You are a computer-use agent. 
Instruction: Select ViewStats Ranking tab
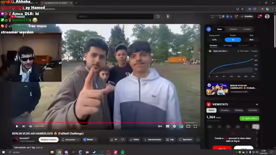[x=238, y=110]
